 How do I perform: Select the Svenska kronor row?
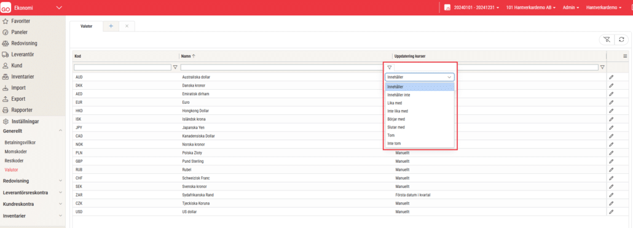pos(339,186)
